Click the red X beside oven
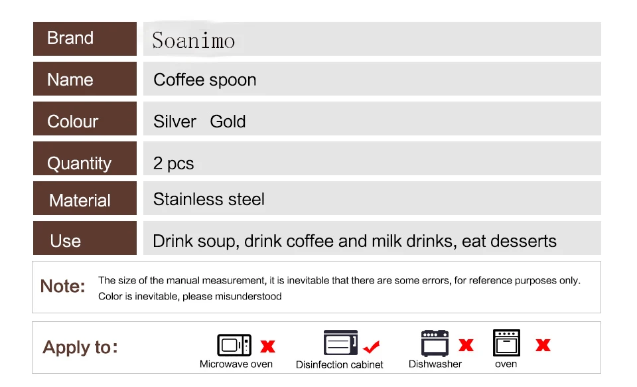The image size is (637, 387). click(x=543, y=345)
